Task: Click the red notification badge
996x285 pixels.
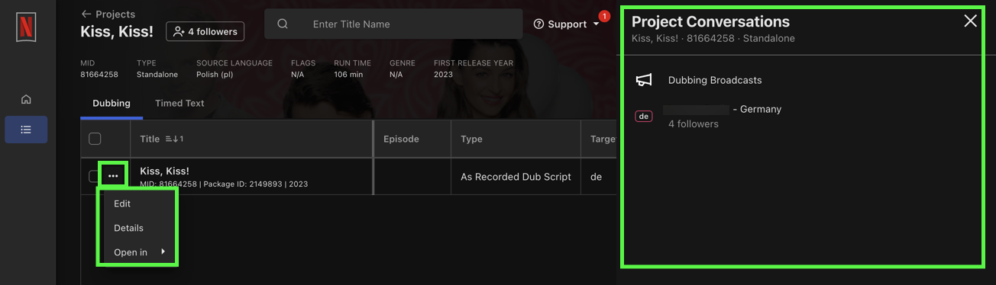Action: click(x=604, y=16)
